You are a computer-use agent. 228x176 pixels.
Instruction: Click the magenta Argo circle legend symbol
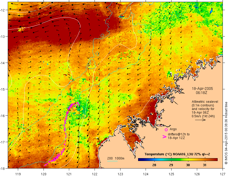pos(166,130)
